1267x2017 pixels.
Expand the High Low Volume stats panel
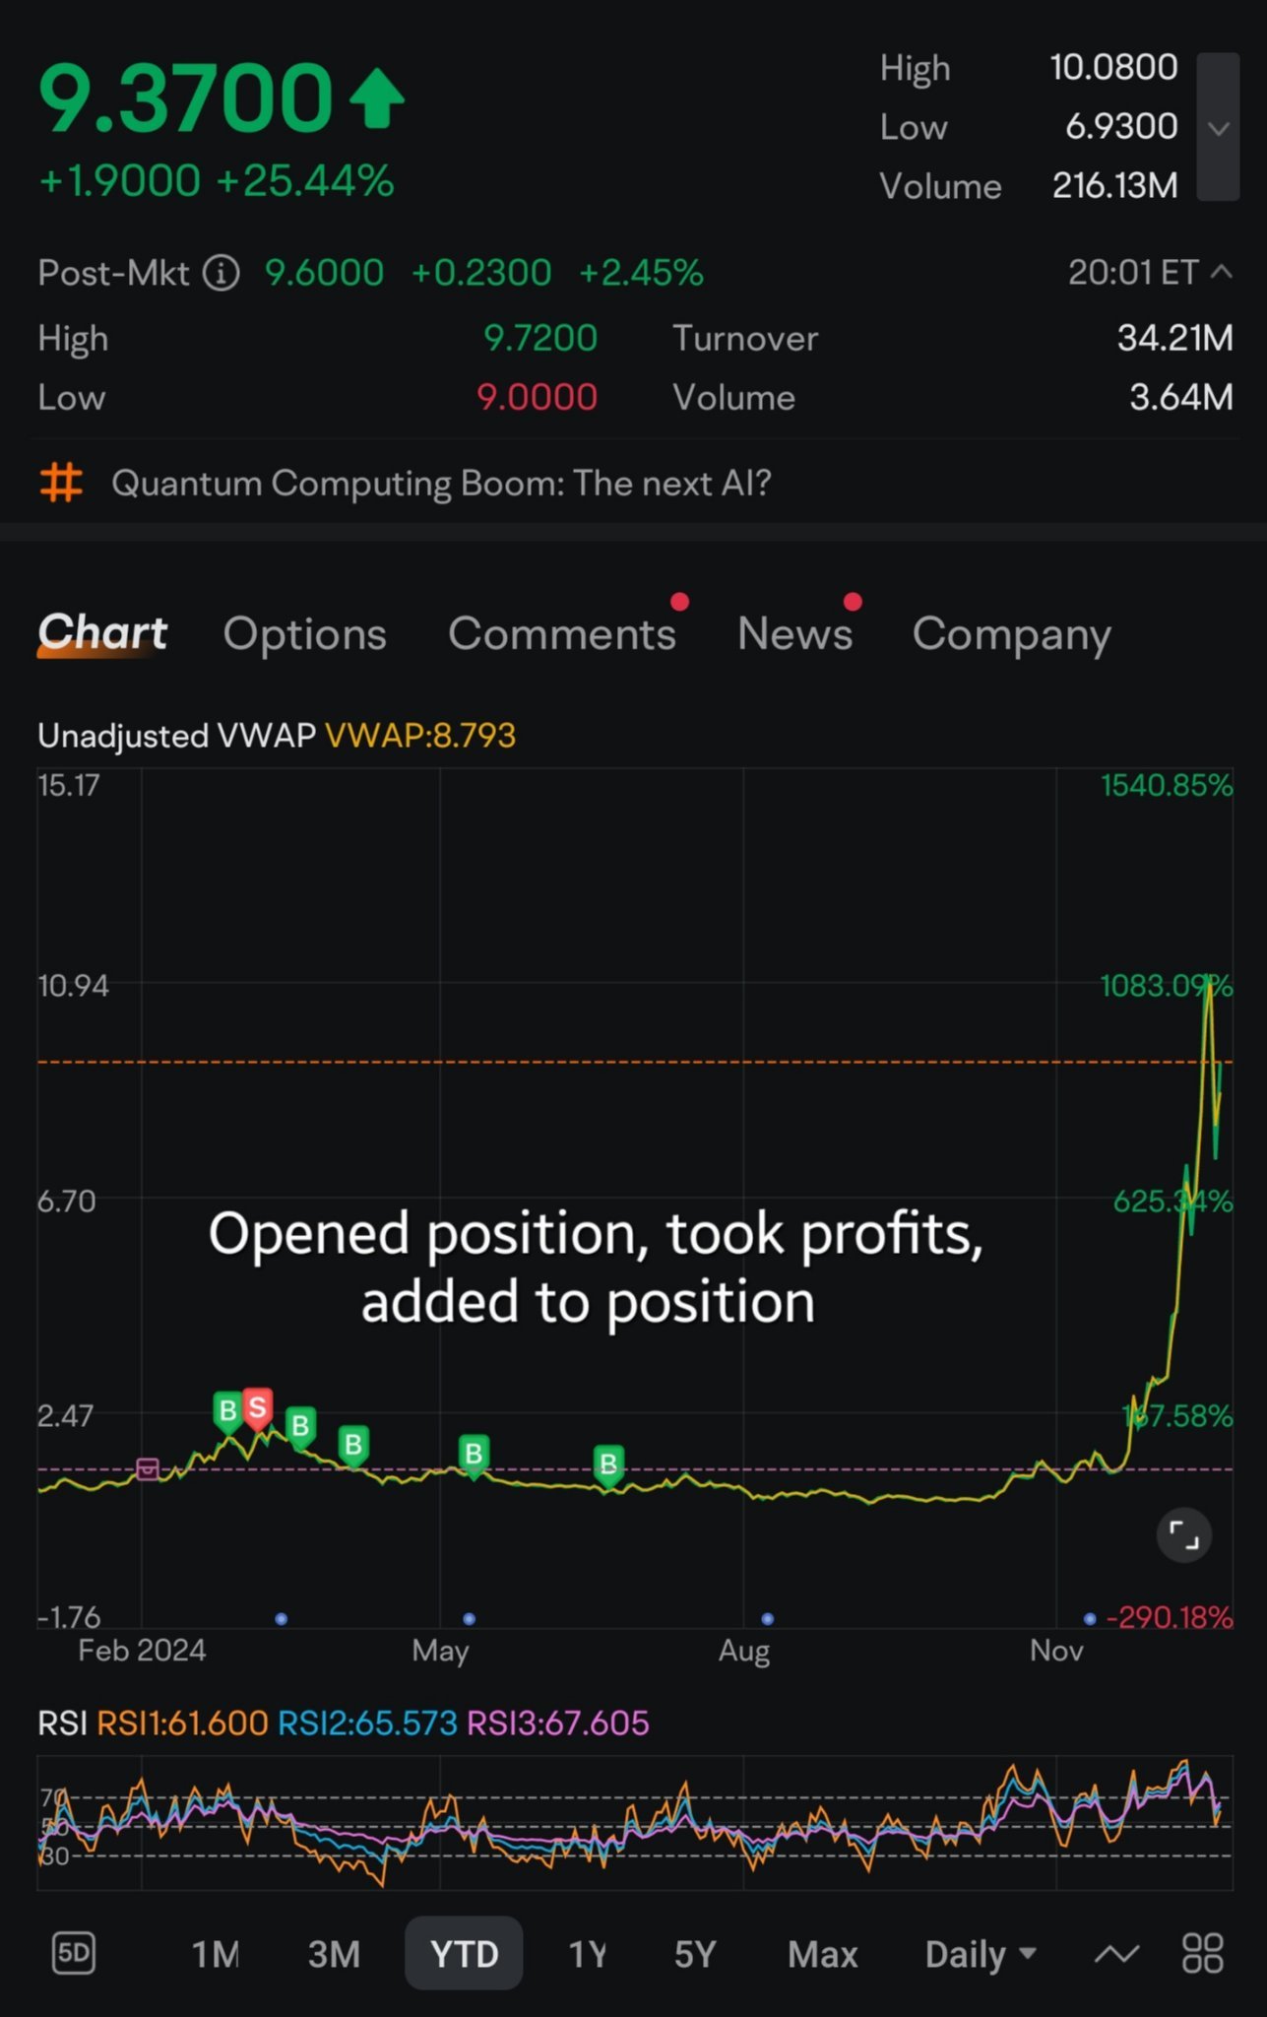click(1218, 128)
